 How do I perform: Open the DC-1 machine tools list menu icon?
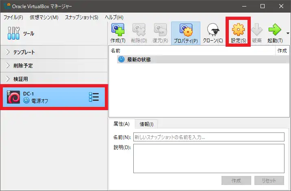[x=94, y=97]
